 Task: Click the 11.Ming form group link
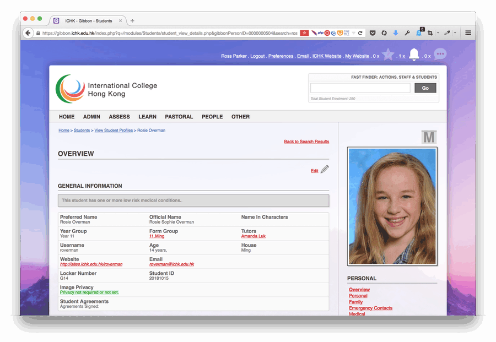(157, 236)
